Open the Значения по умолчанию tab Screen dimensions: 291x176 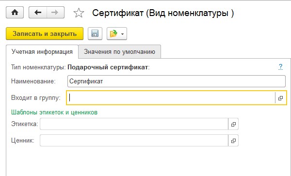[x=119, y=51]
